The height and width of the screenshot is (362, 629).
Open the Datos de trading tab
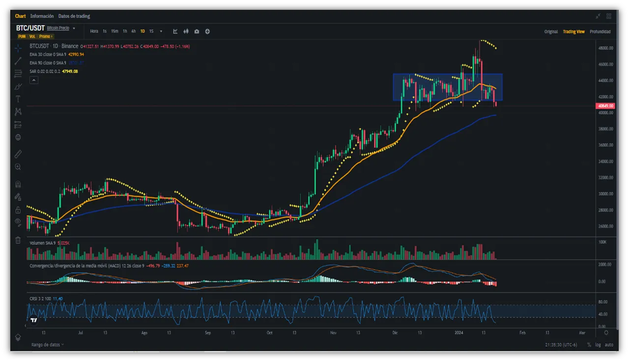point(74,16)
